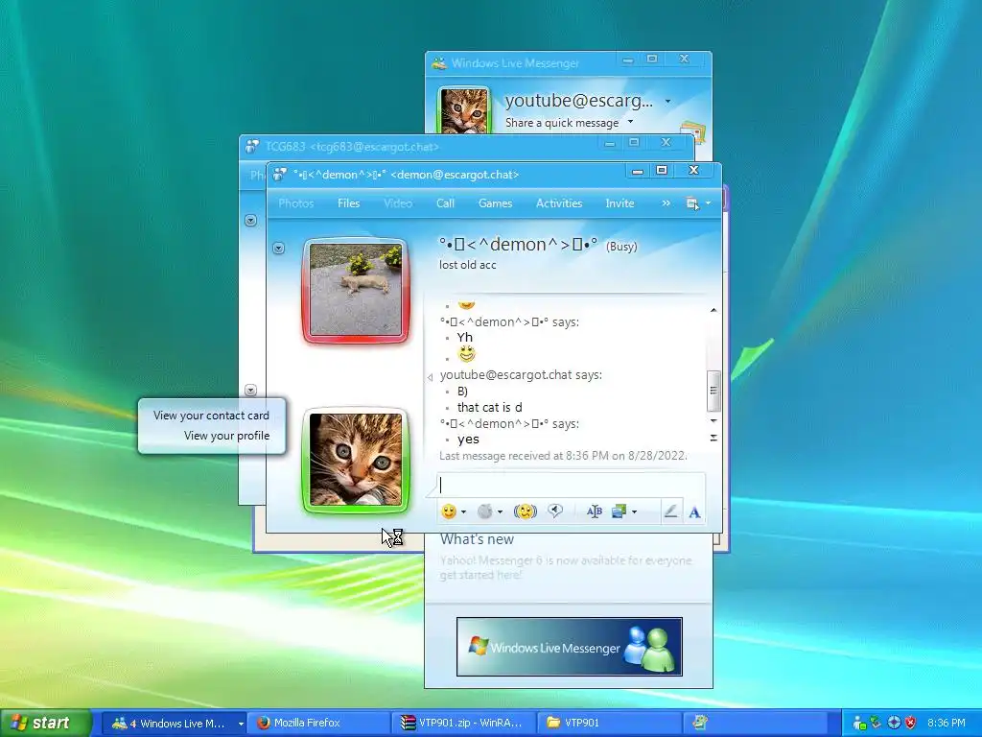Viewport: 982px width, 737px height.
Task: Click the background picture icon
Action: point(619,512)
